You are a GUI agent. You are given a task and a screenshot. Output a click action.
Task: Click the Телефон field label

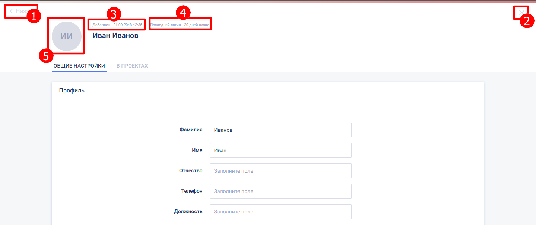[191, 191]
